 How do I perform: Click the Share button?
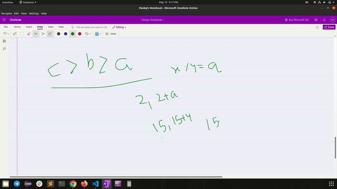point(329,27)
